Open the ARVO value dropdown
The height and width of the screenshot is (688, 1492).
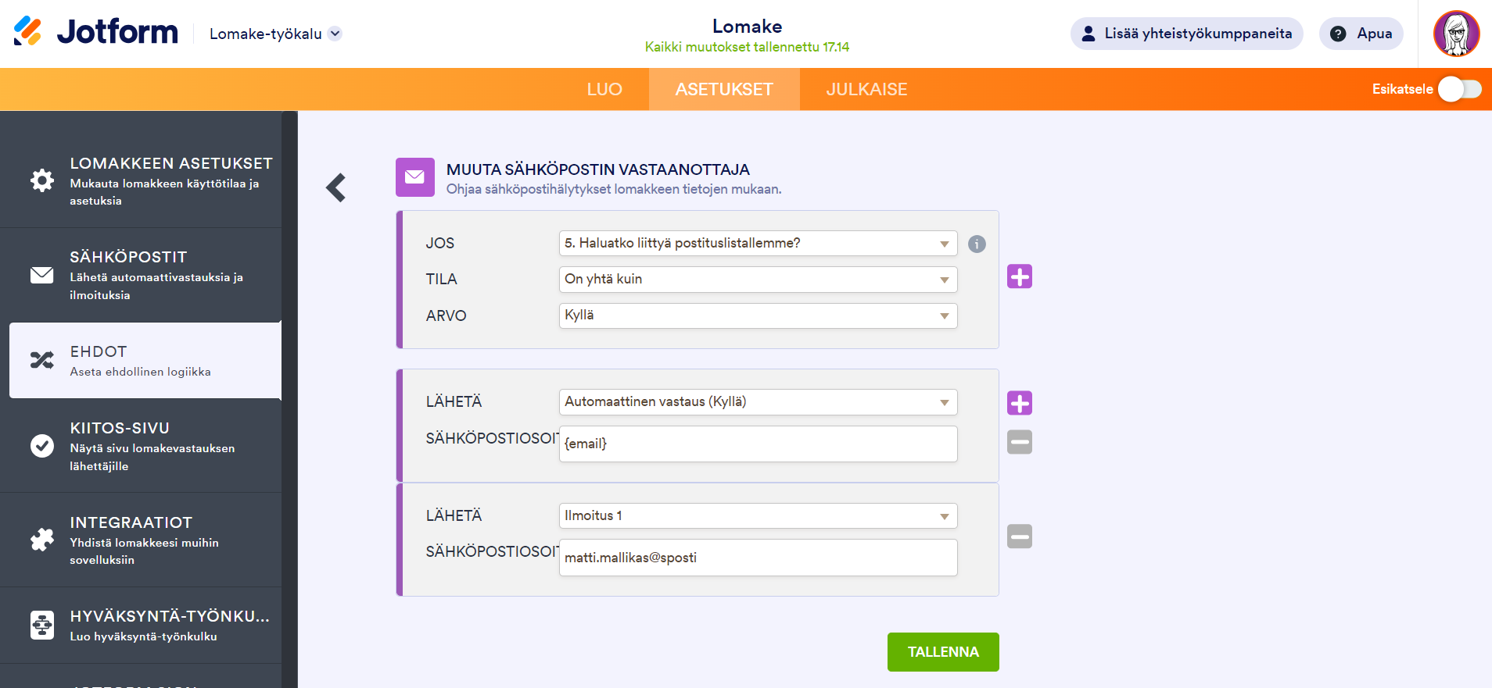[758, 315]
